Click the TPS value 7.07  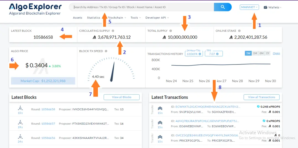pyautogui.click(x=212, y=54)
